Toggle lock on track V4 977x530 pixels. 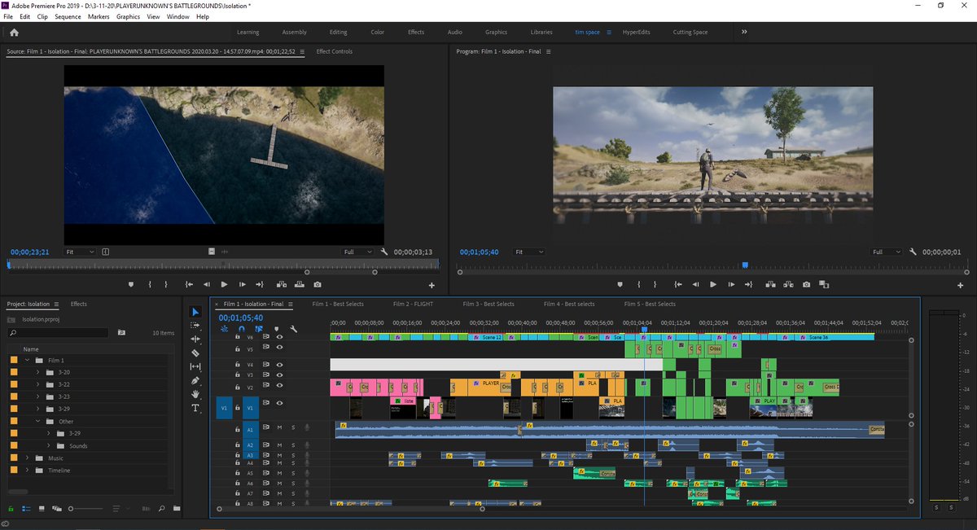[238, 364]
